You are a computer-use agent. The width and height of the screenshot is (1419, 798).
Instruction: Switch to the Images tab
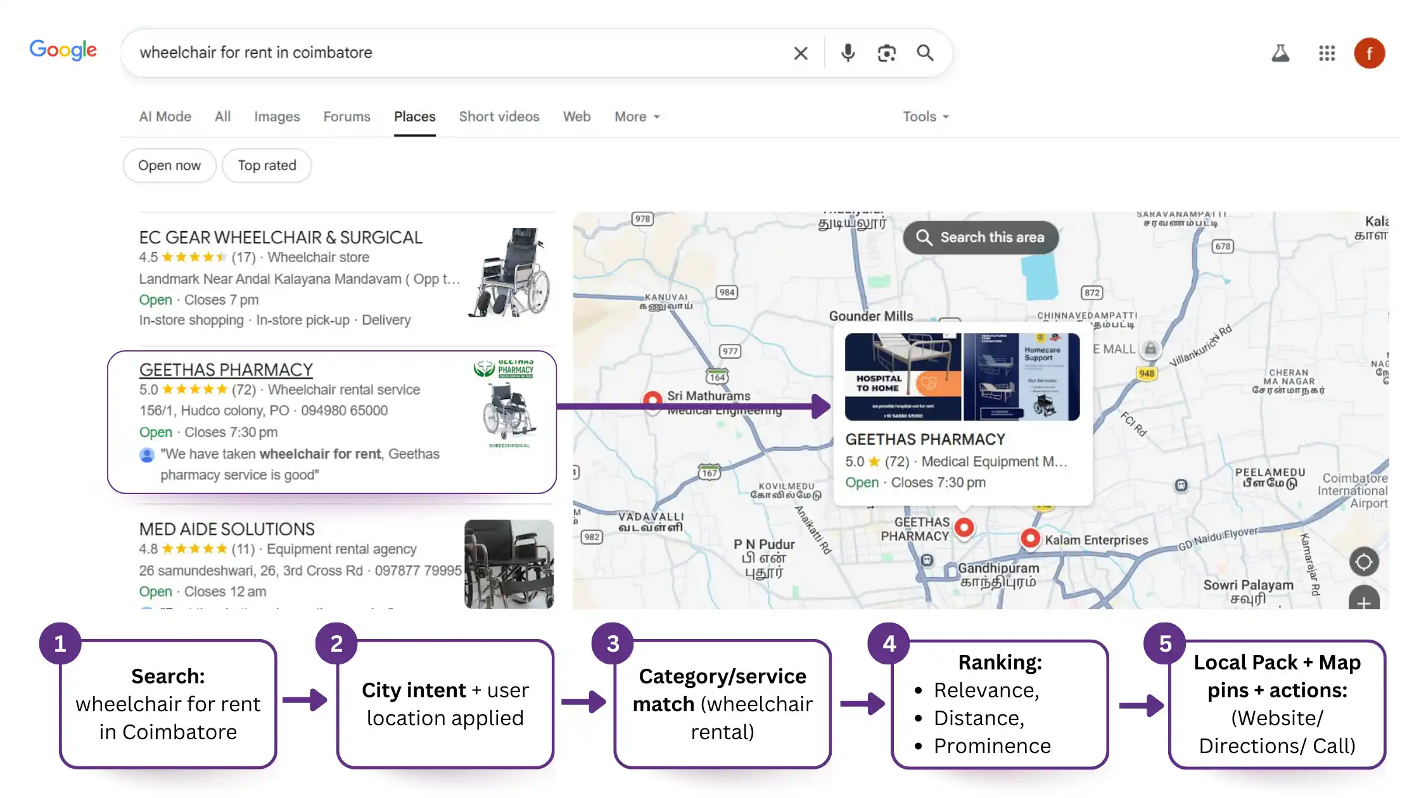tap(277, 117)
